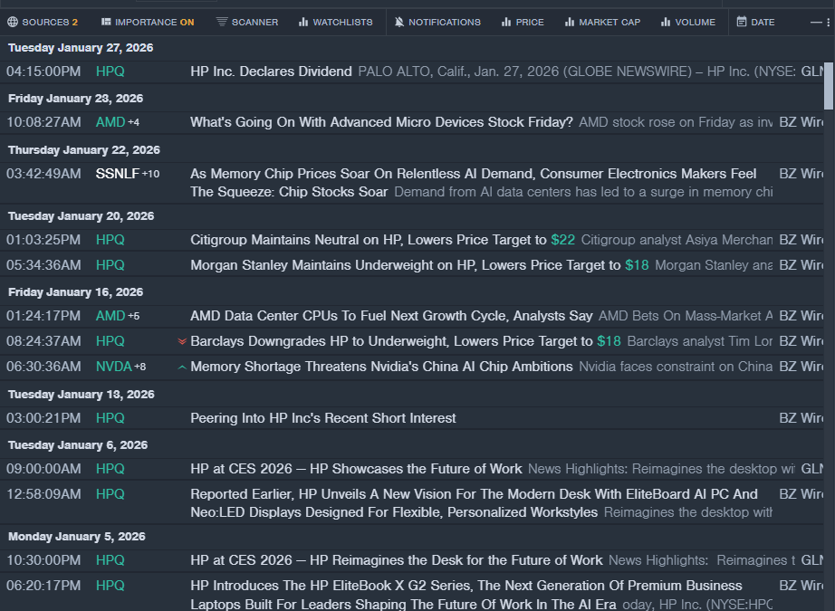Open Peering Into HP Inc's Short Interest

pos(322,418)
